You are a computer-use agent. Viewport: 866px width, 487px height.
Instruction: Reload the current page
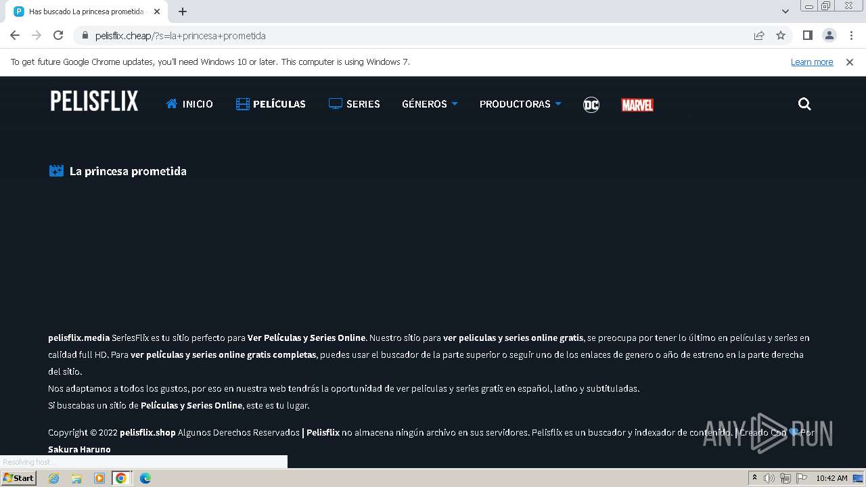[58, 36]
